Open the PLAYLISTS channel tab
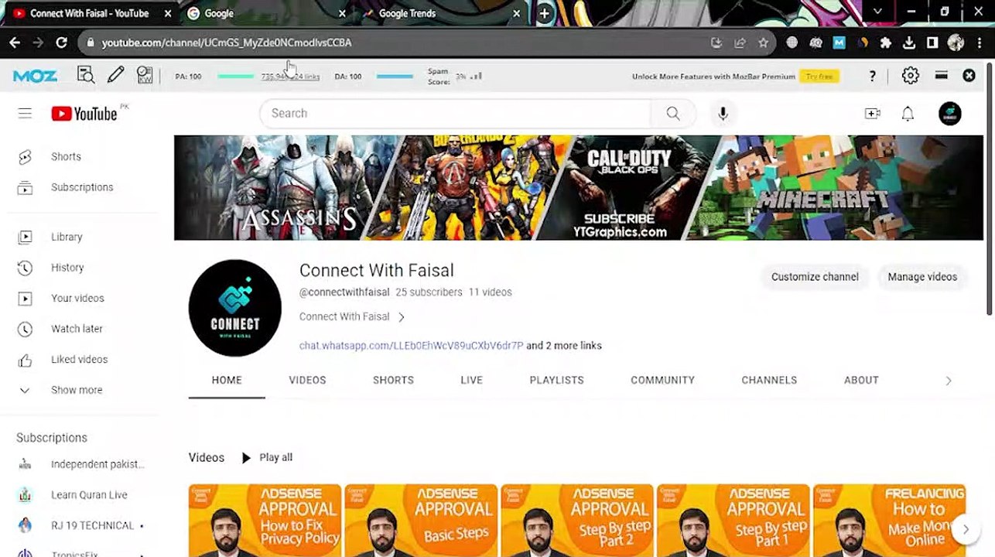995x557 pixels. [556, 380]
